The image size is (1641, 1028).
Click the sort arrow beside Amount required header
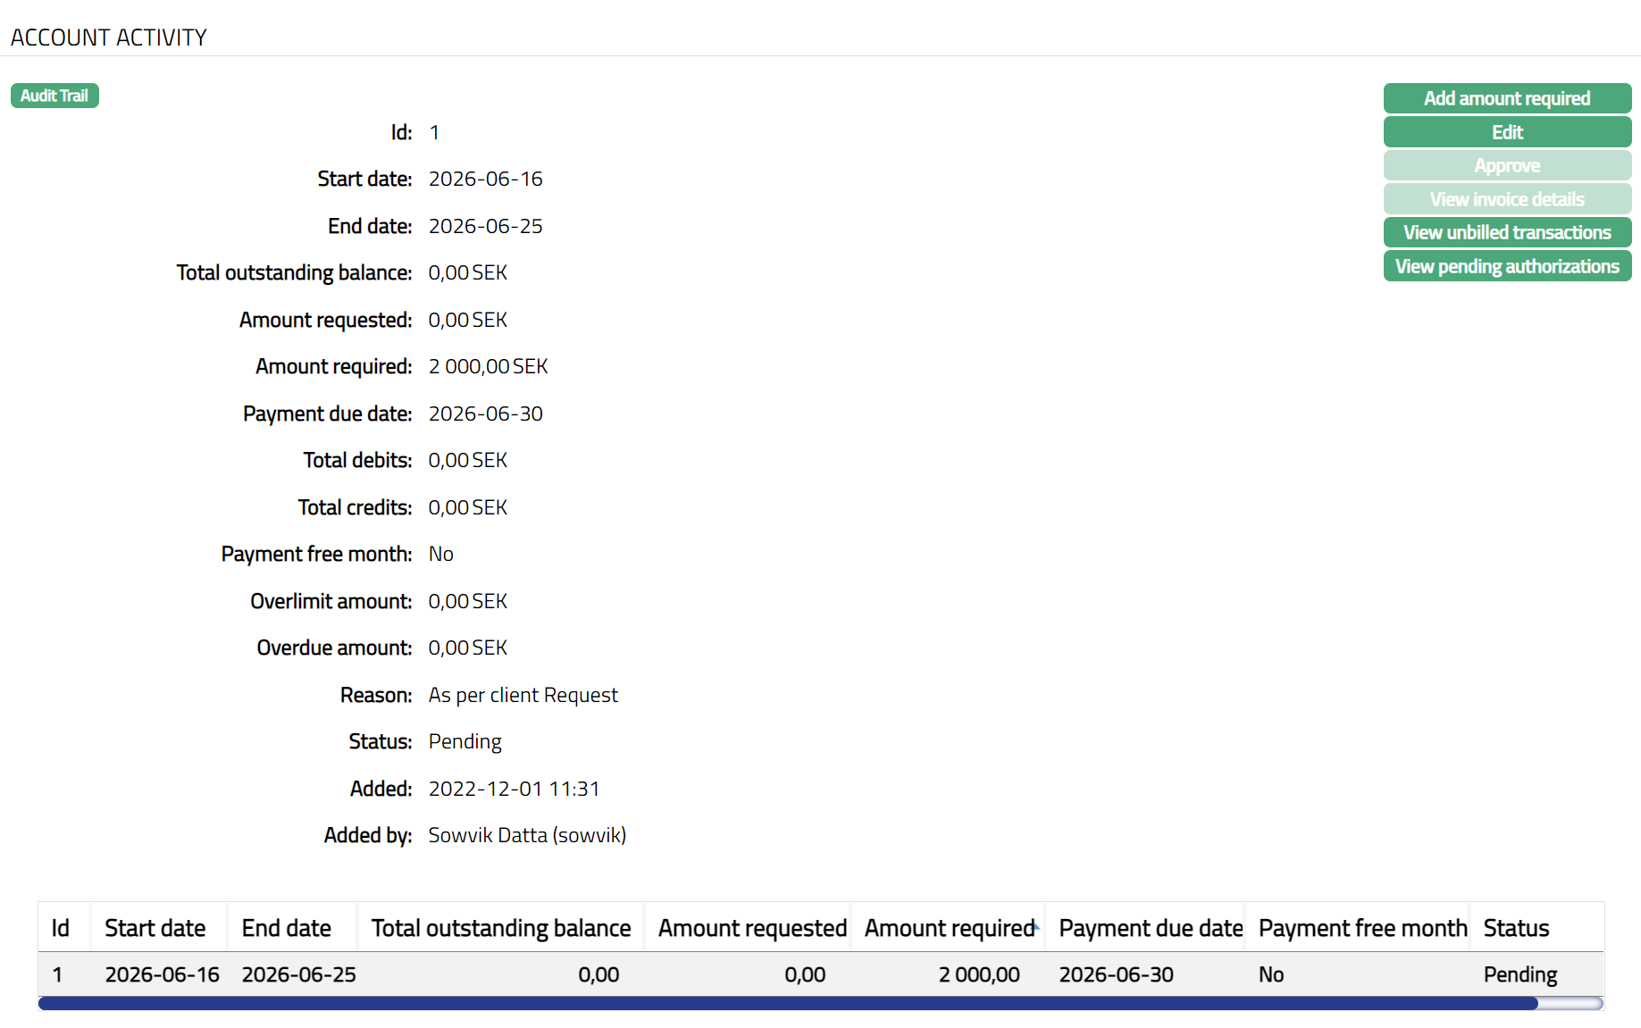[1036, 927]
